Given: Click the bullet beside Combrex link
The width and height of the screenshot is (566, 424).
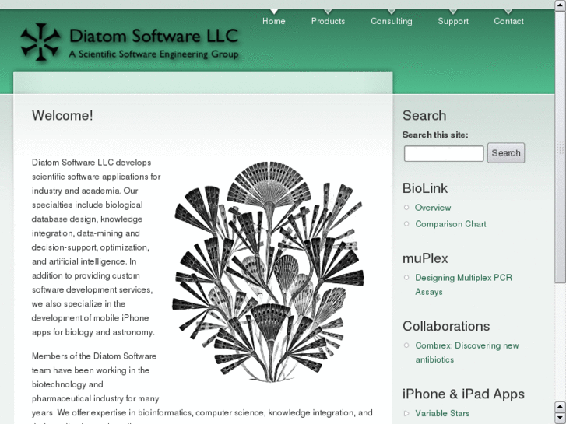Looking at the screenshot, I should (x=406, y=345).
